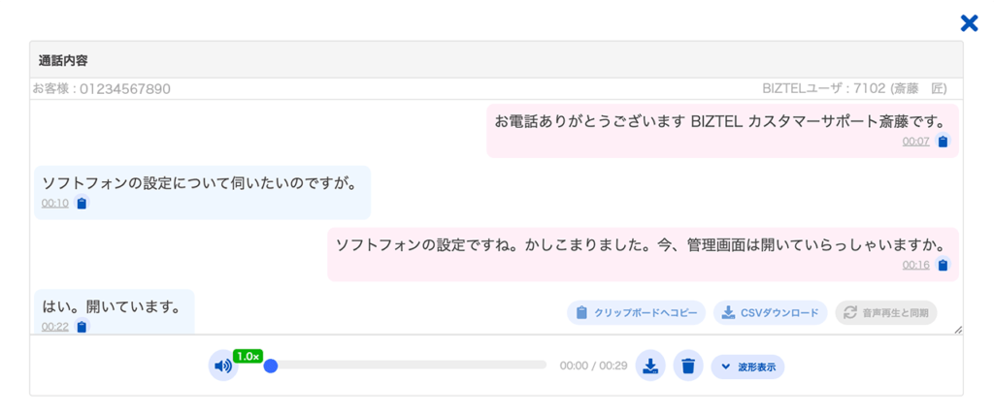The width and height of the screenshot is (994, 414).
Task: Copy the 00:16 agent message
Action: [x=943, y=265]
